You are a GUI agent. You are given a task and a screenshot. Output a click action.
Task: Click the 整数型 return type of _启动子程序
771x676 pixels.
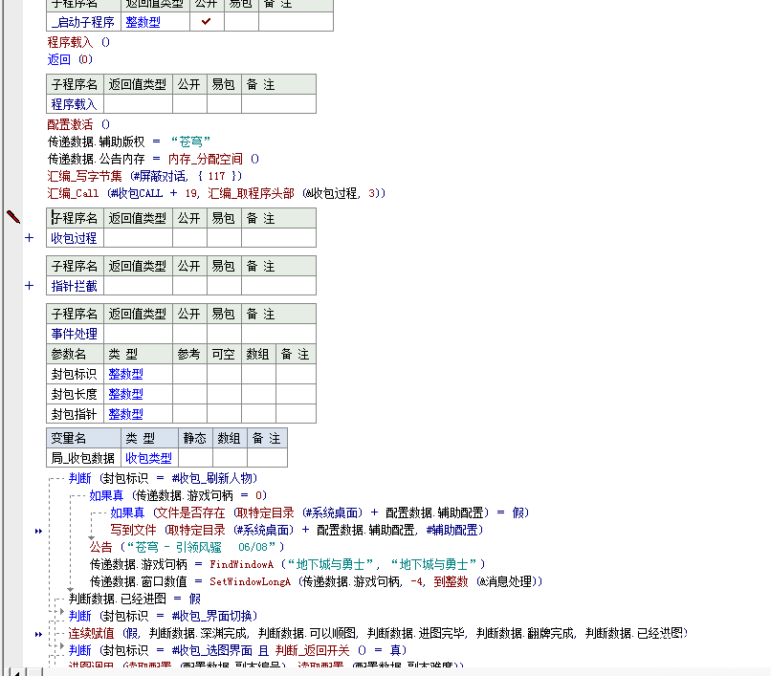click(x=155, y=22)
